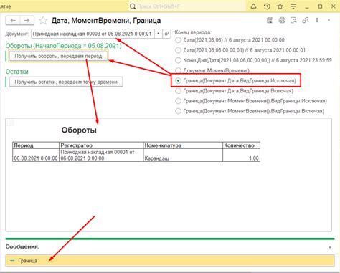Select the Дата(2021,08,06,00,00,01) radio option

178,50
